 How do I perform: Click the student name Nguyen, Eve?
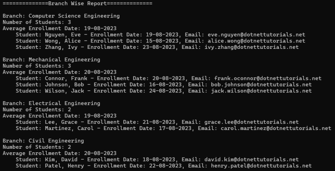(x=63, y=34)
